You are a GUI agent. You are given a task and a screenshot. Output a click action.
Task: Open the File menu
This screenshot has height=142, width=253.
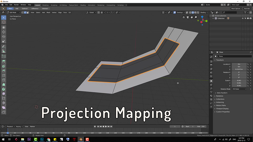pyautogui.click(x=6, y=5)
